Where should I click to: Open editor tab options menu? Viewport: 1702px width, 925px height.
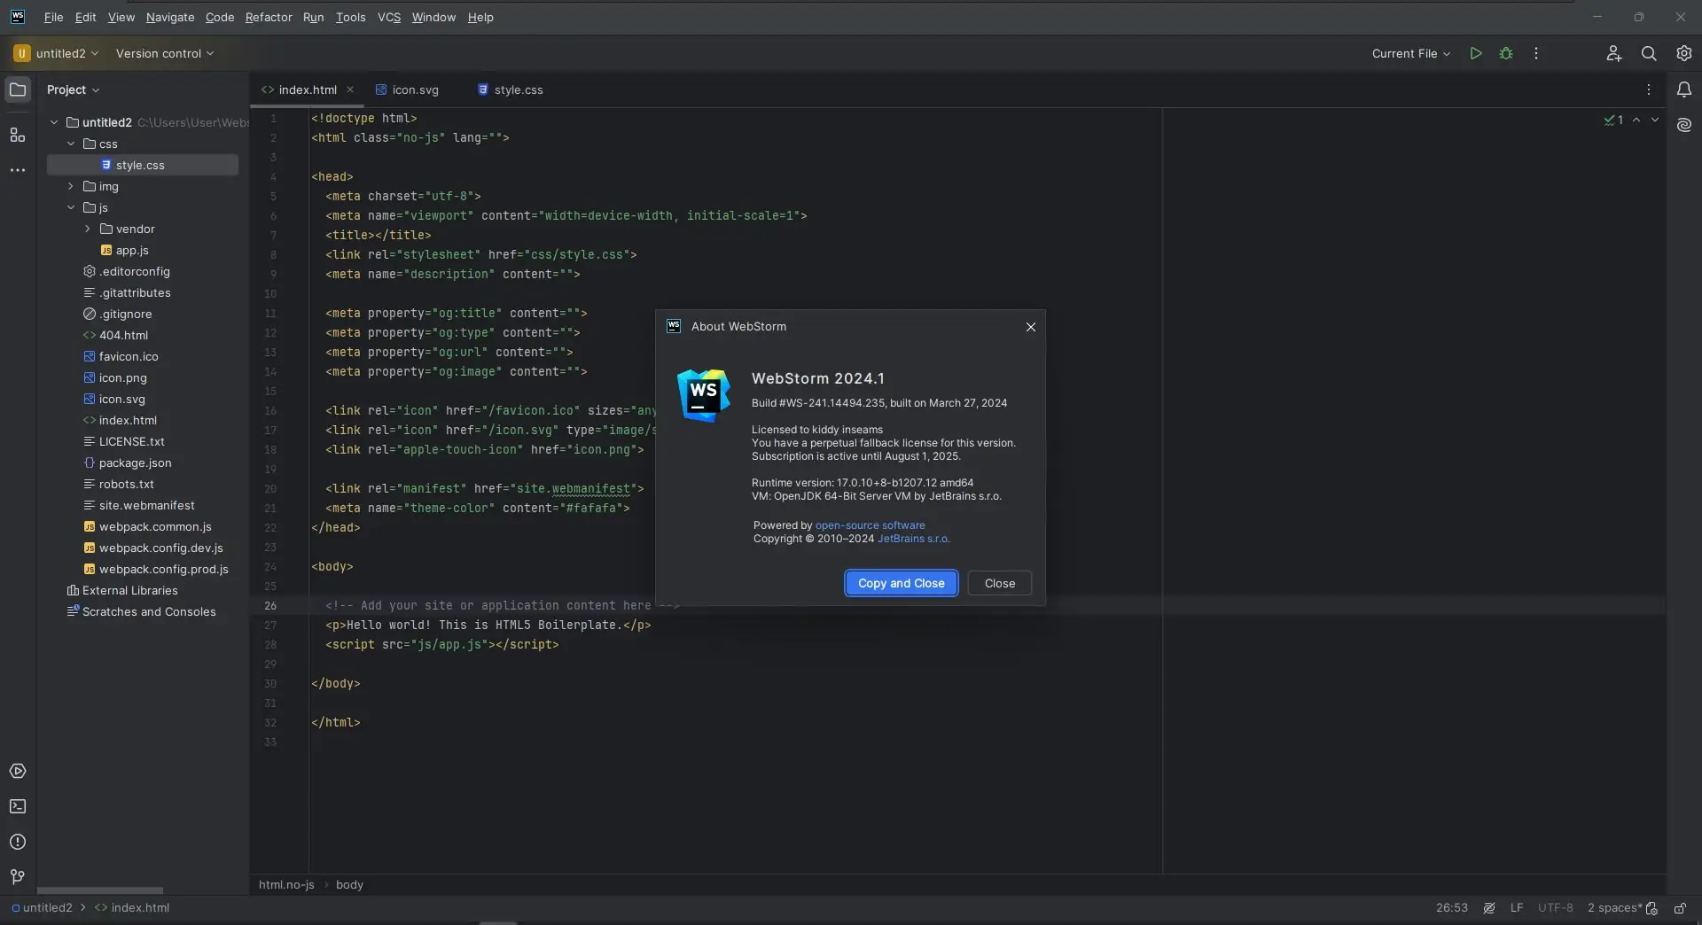pos(1649,89)
